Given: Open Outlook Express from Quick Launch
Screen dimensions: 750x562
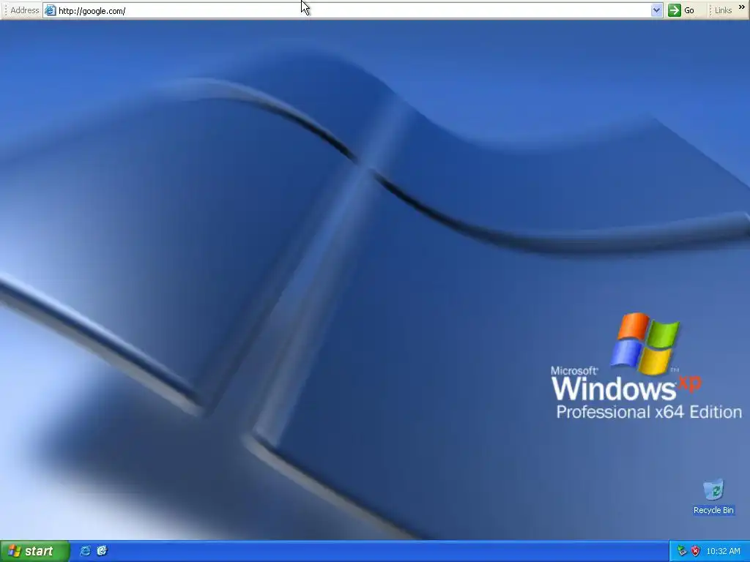Looking at the screenshot, I should (x=102, y=551).
